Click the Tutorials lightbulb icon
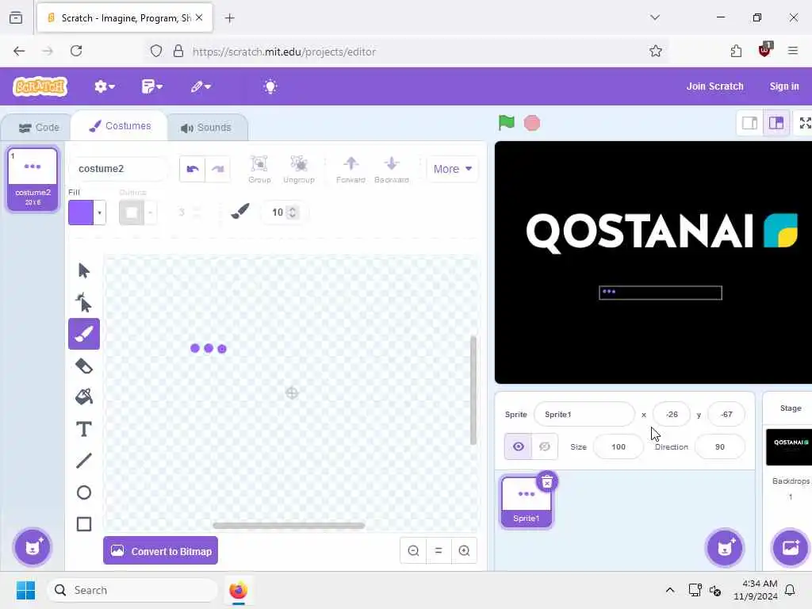The width and height of the screenshot is (812, 609). [270, 86]
